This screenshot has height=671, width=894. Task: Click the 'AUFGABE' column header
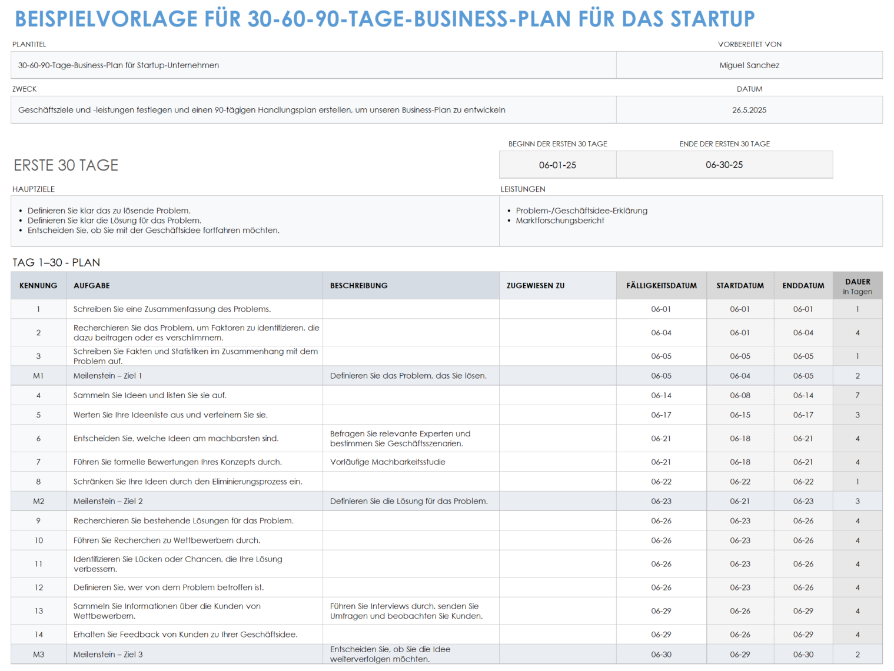point(194,285)
